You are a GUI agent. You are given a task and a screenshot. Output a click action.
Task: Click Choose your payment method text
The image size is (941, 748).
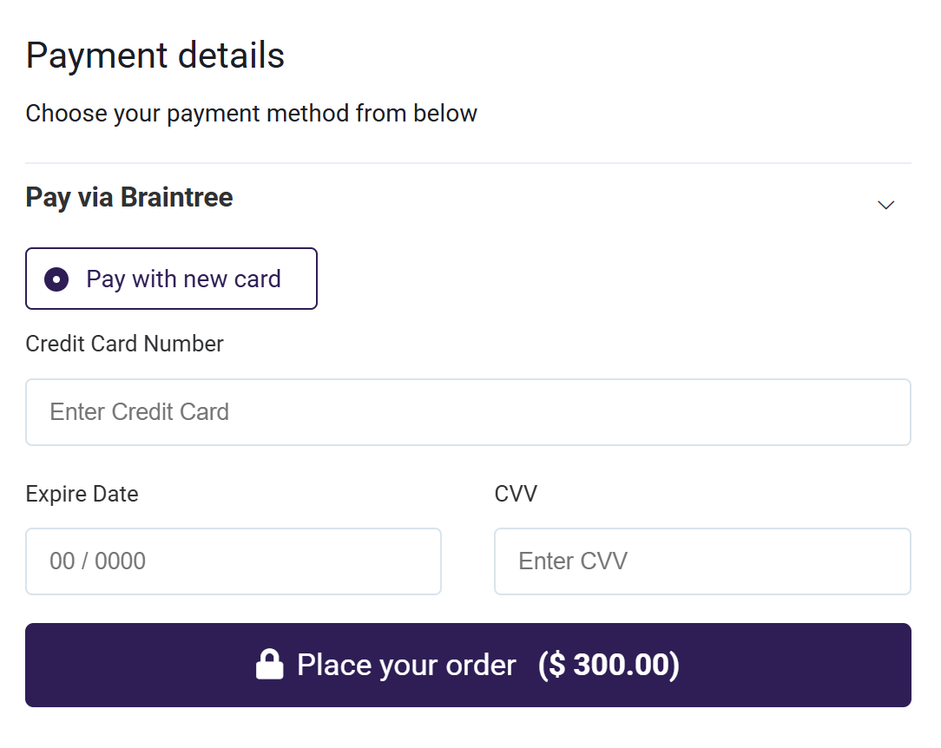point(252,114)
